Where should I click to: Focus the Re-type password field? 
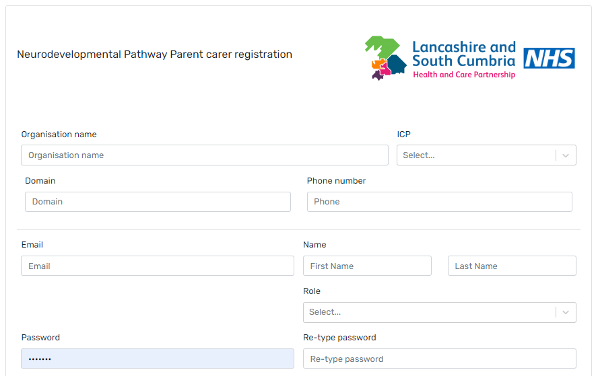[x=439, y=359]
